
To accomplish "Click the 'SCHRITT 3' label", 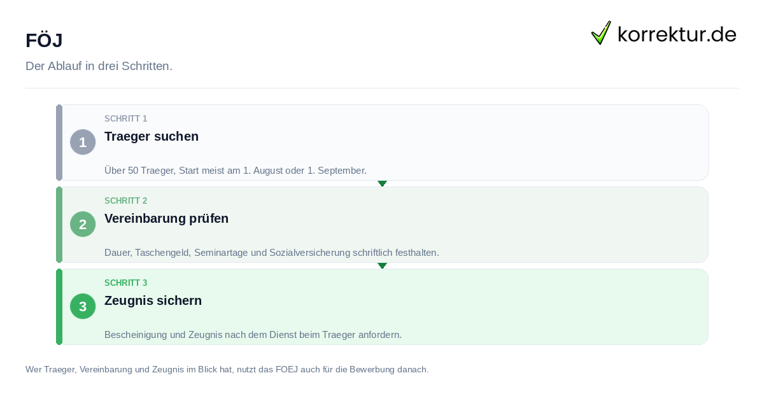I will [x=126, y=283].
